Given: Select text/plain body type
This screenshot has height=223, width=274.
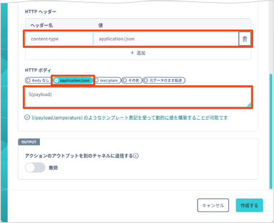Looking at the screenshot, I should pyautogui.click(x=107, y=80).
